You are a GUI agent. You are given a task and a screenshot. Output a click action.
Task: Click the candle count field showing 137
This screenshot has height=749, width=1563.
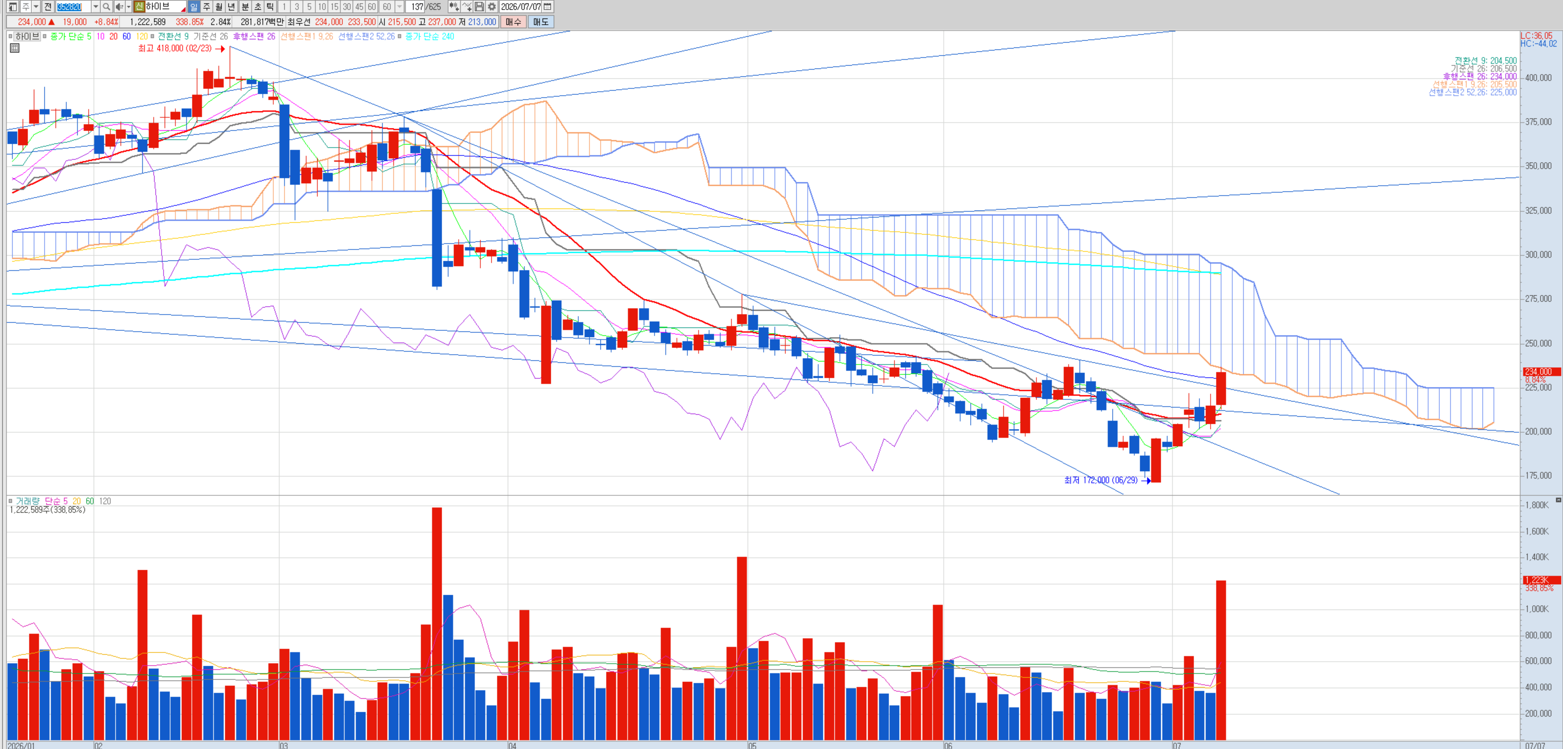click(416, 7)
